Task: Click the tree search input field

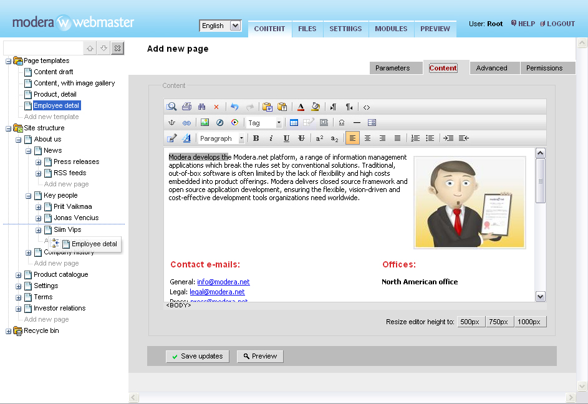Action: (43, 49)
